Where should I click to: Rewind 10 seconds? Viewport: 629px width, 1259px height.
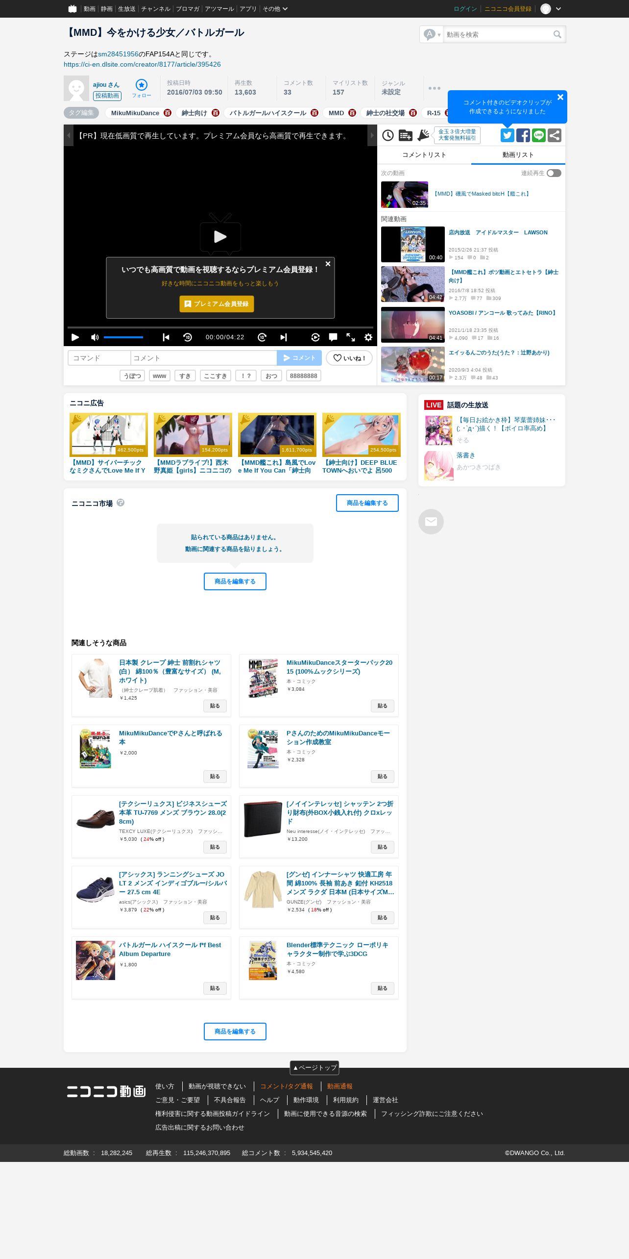click(x=188, y=337)
